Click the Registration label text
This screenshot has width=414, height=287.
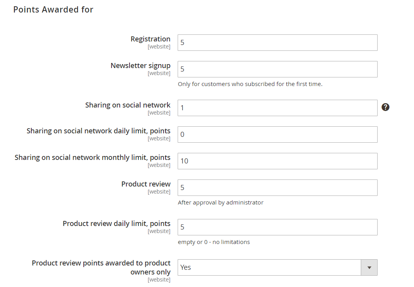[x=151, y=39]
